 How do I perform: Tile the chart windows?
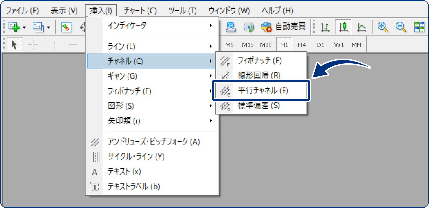(x=419, y=27)
